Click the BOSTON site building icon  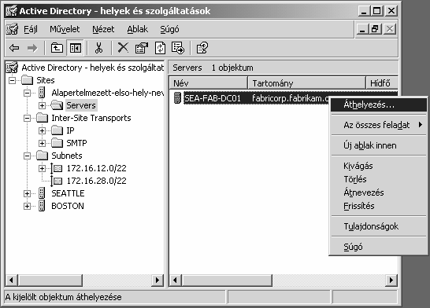pyautogui.click(x=42, y=206)
